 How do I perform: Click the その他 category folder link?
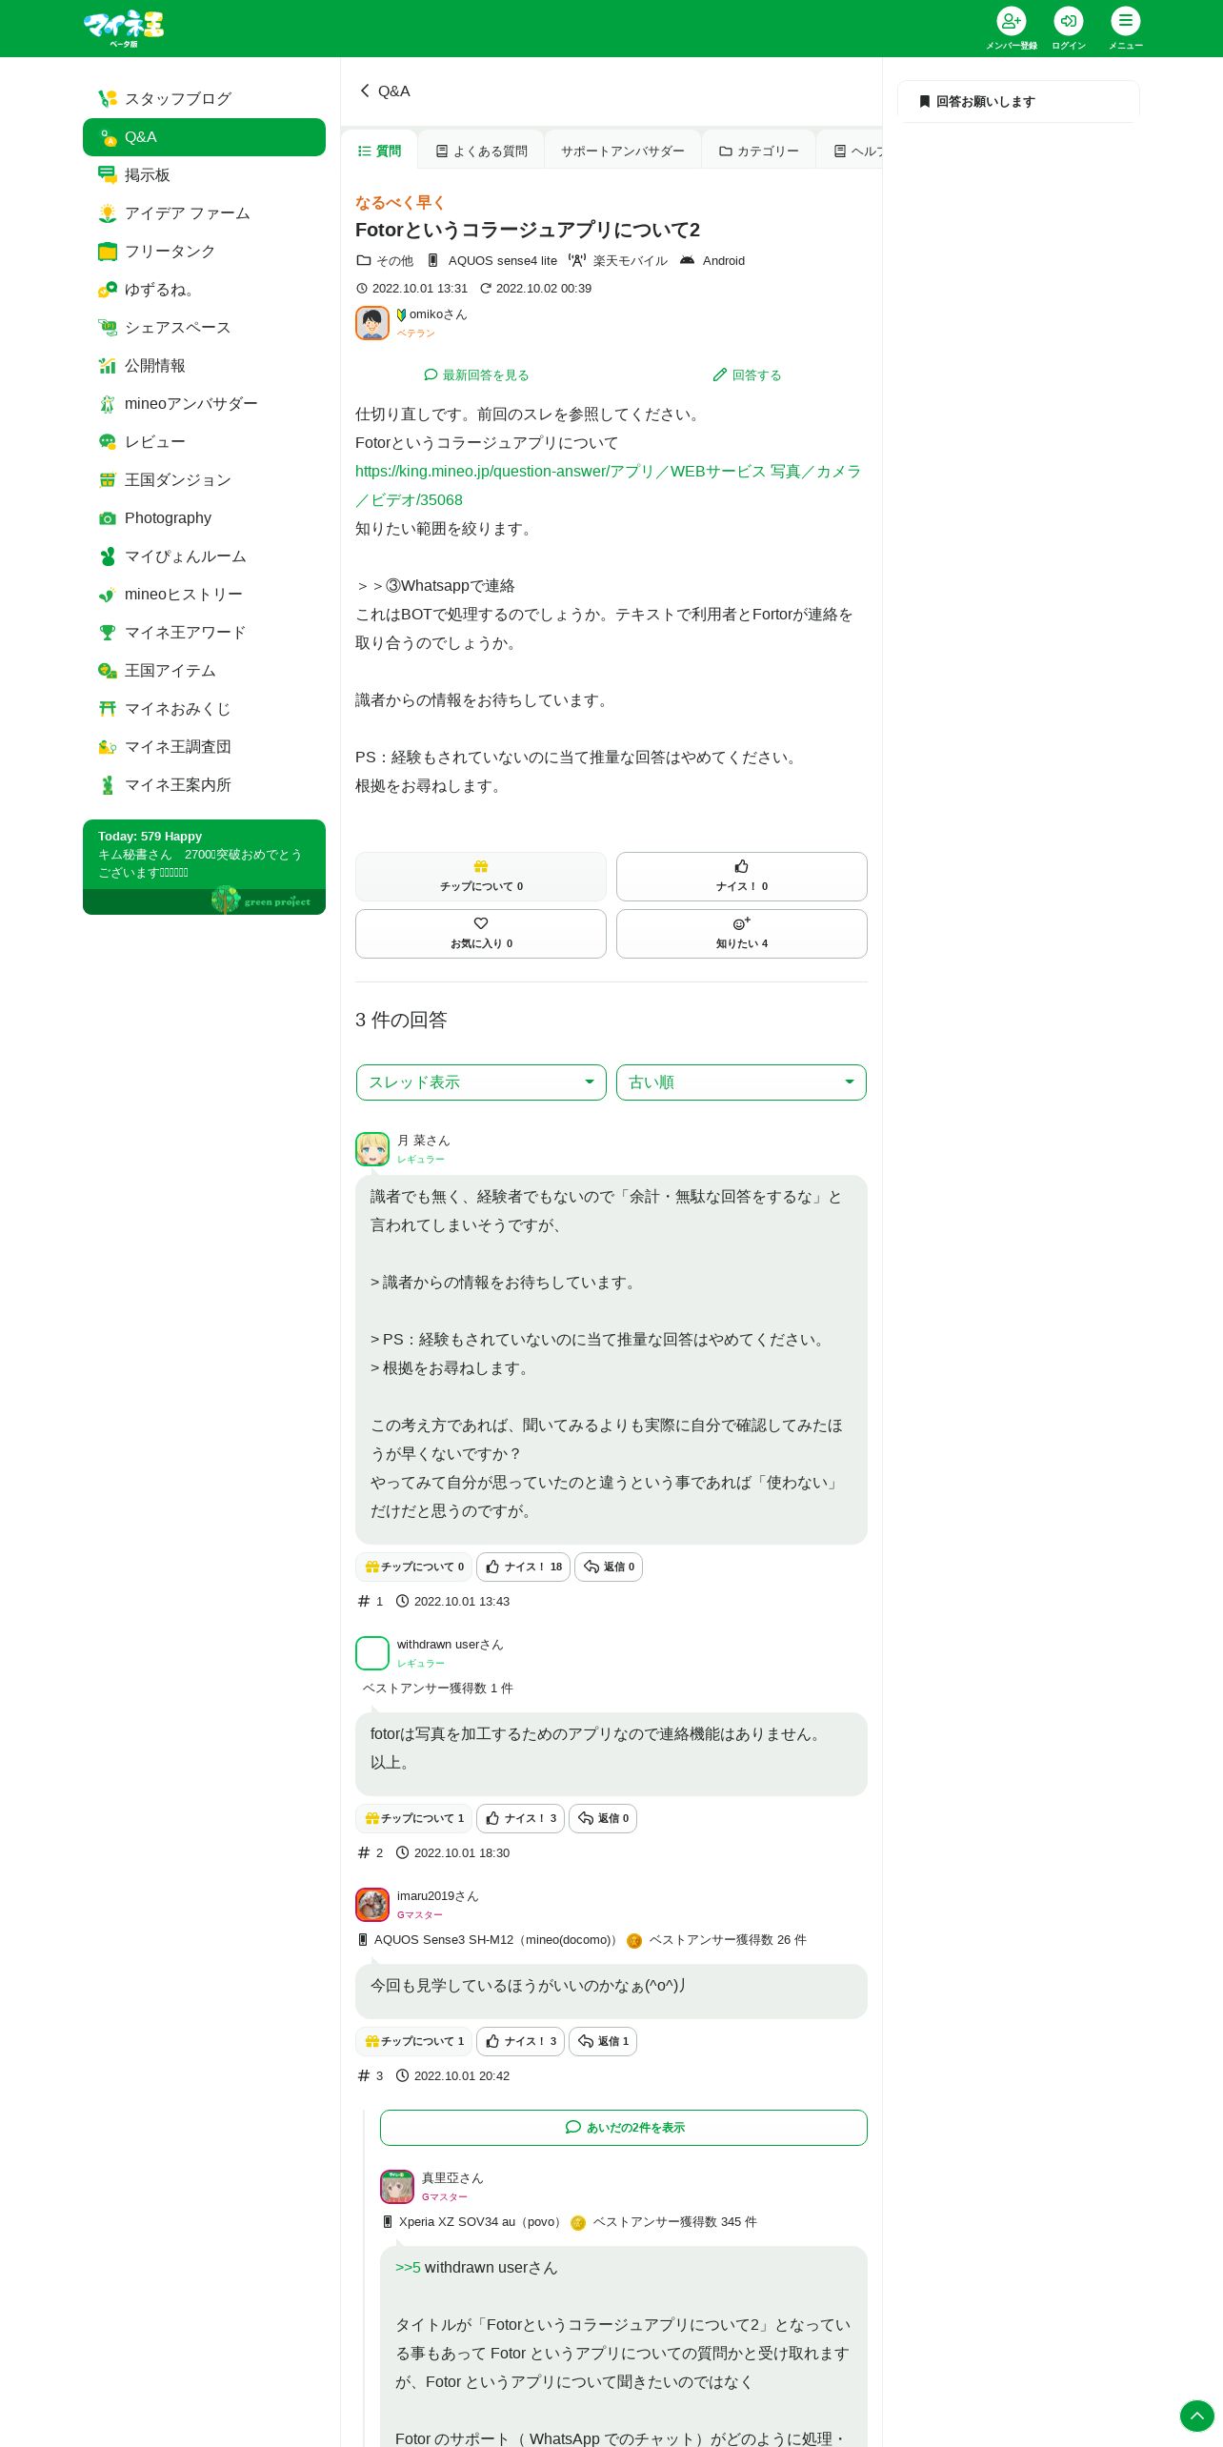click(385, 260)
